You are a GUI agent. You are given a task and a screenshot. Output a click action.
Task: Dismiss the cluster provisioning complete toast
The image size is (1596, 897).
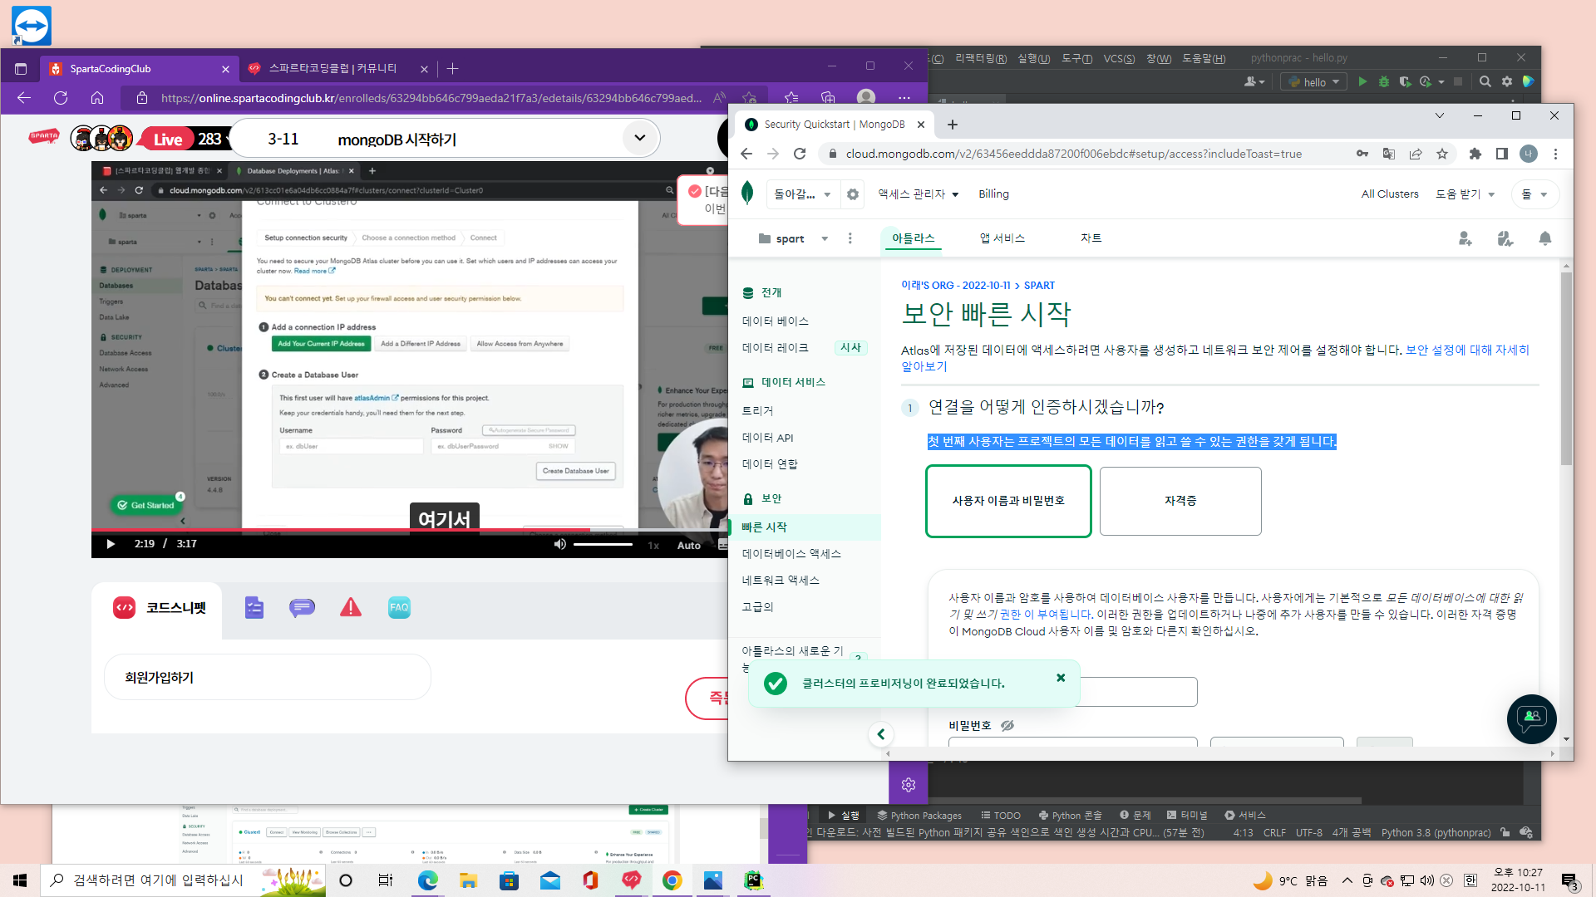pos(1061,678)
